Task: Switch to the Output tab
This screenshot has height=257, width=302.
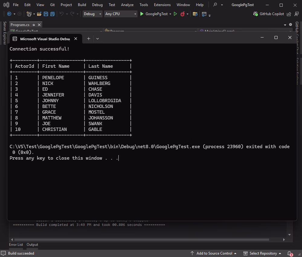Action: coord(32,244)
